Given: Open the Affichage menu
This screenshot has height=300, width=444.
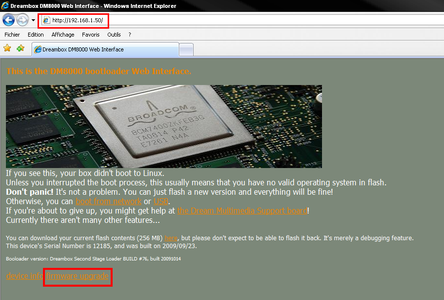Looking at the screenshot, I should tap(63, 35).
